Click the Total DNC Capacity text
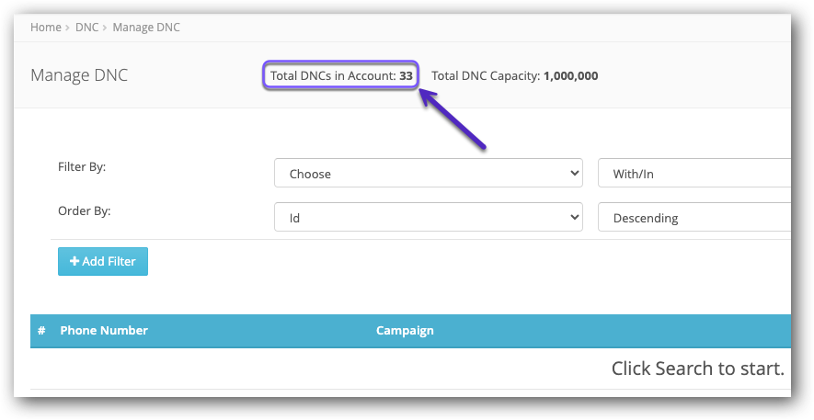The width and height of the screenshot is (814, 420). point(514,75)
